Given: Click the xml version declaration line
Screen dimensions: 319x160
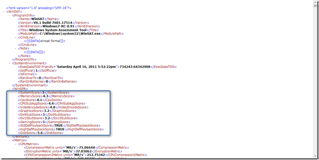Looking at the screenshot, I should [x=38, y=8].
